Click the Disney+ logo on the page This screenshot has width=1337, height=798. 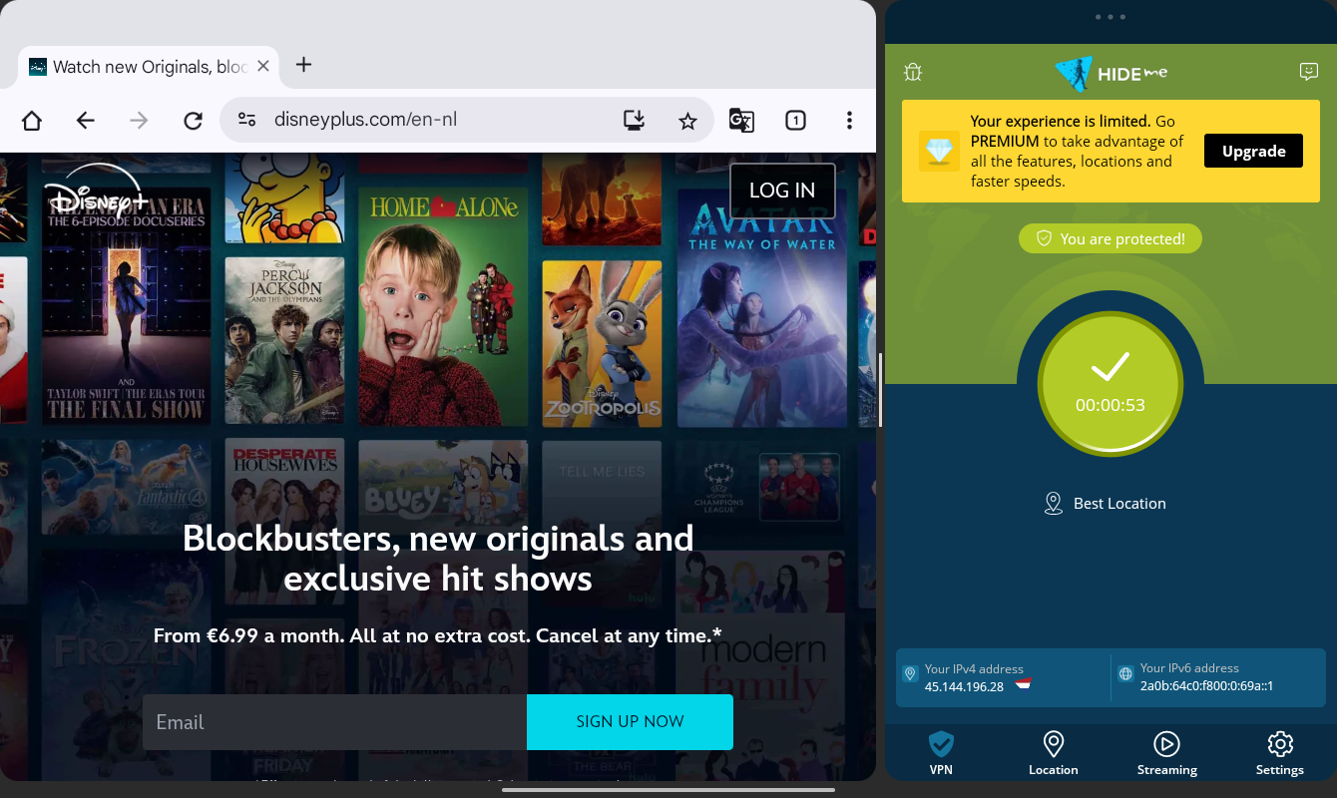point(96,192)
